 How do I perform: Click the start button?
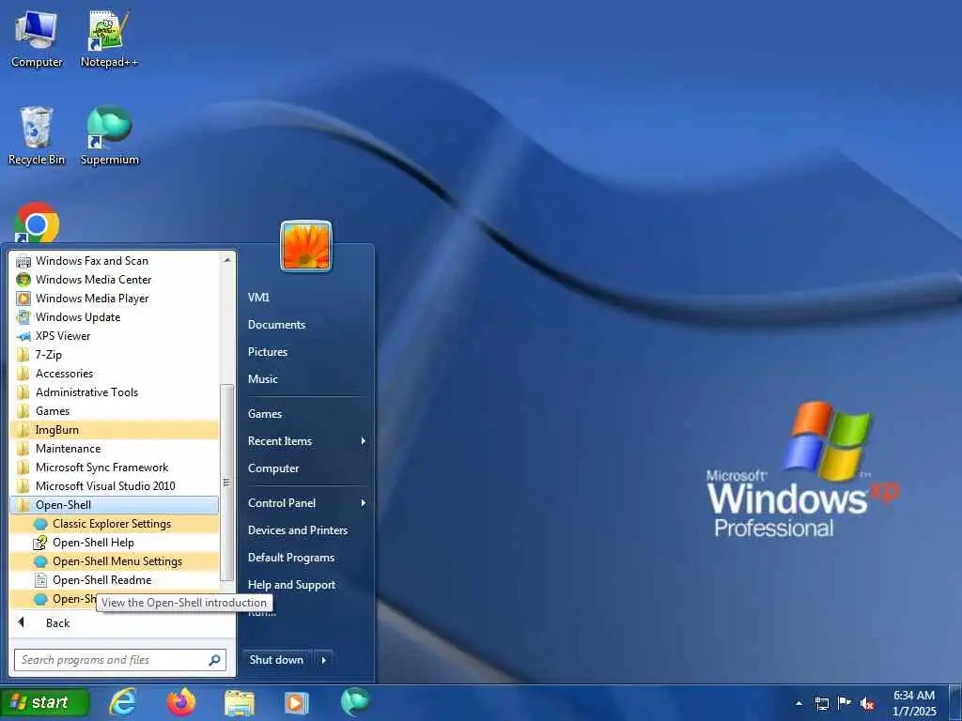45,702
